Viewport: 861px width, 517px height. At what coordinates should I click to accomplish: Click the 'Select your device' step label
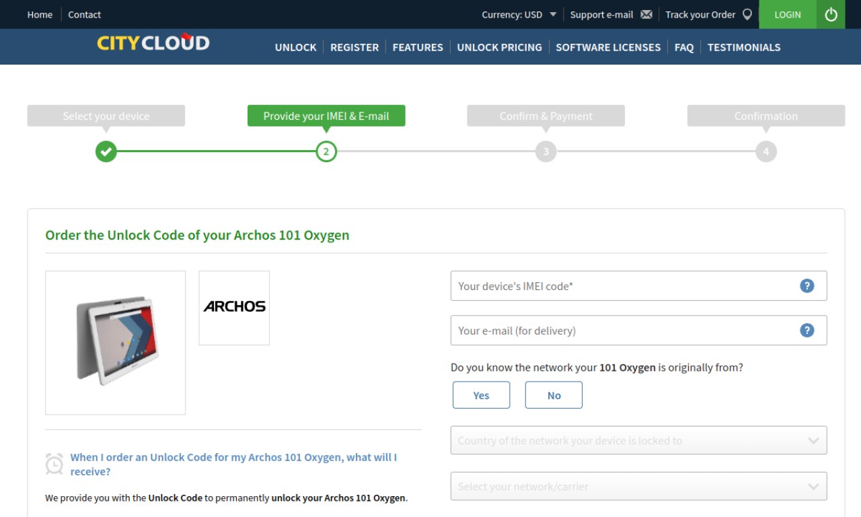pos(106,116)
